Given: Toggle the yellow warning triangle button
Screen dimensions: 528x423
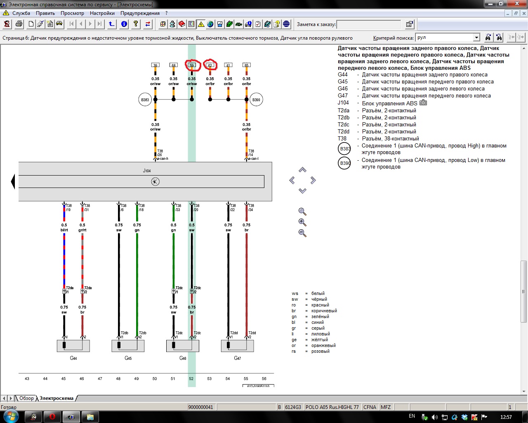Looking at the screenshot, I should (x=201, y=24).
